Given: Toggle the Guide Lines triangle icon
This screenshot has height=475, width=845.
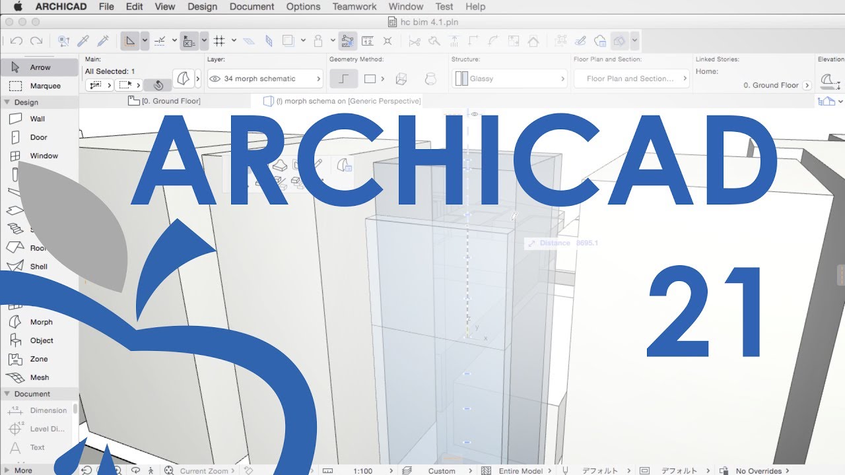Looking at the screenshot, I should point(130,41).
